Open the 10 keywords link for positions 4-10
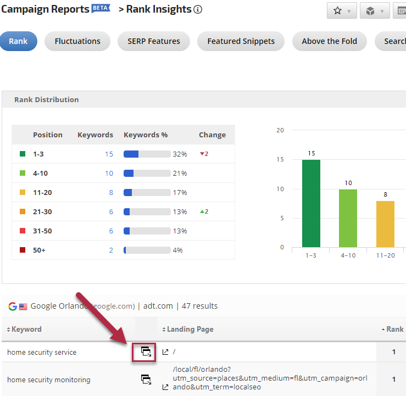The image size is (406, 396). pyautogui.click(x=109, y=173)
